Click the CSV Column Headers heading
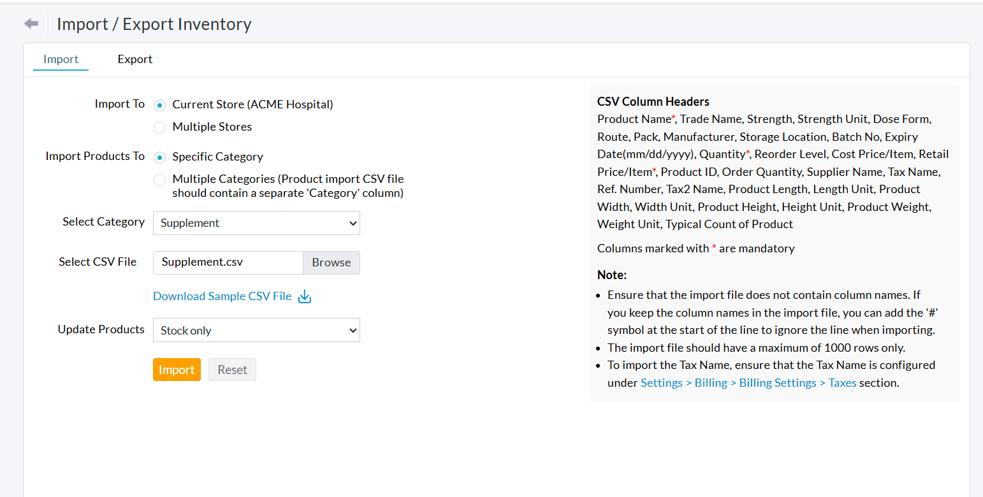The image size is (983, 497). 653,102
